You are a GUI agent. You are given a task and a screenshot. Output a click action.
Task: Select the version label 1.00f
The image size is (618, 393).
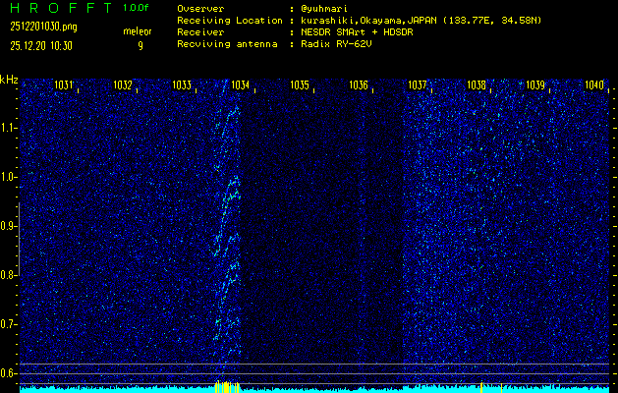[x=136, y=8]
